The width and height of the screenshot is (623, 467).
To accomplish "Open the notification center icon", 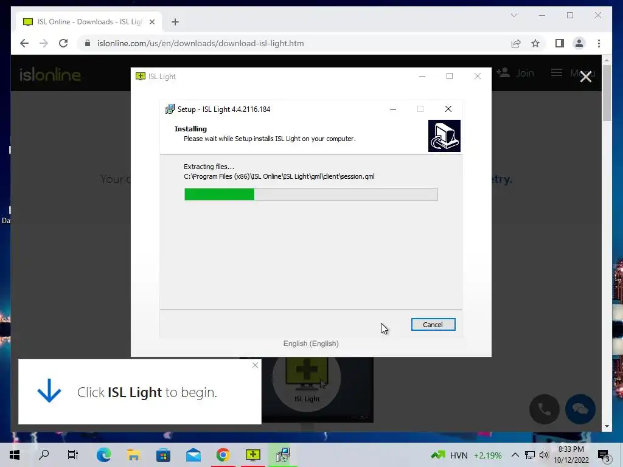I will [x=604, y=455].
